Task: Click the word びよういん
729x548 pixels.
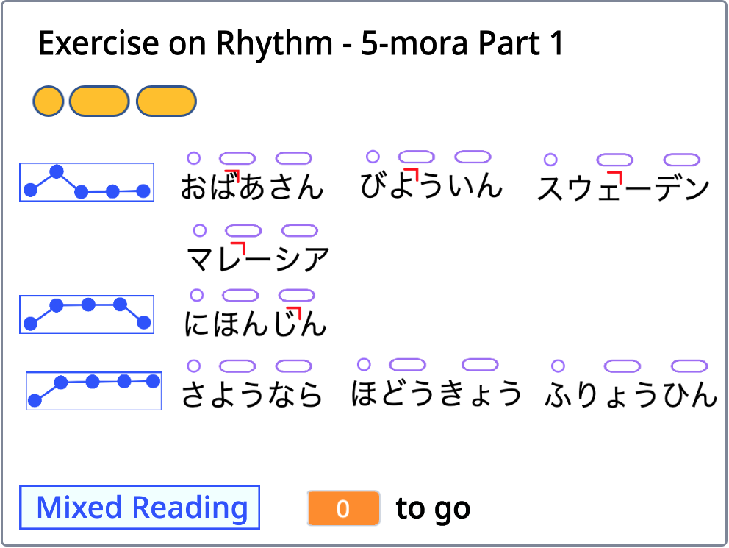Action: (431, 185)
